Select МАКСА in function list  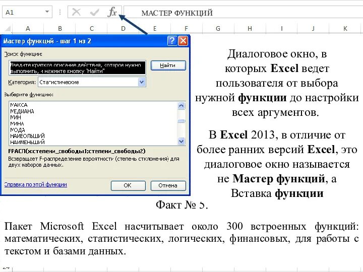point(19,105)
